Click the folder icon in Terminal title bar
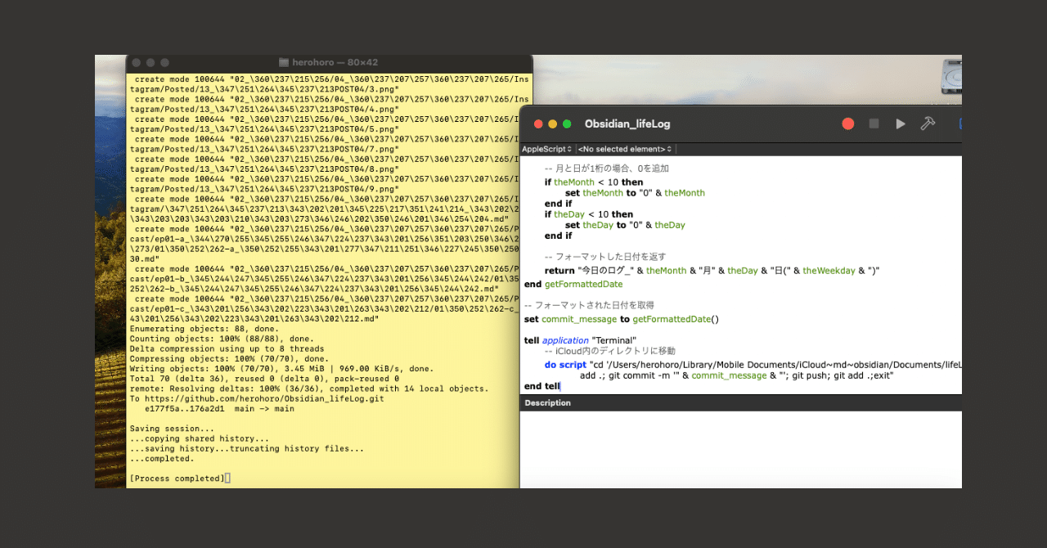Viewport: 1047px width, 548px height. coord(284,62)
